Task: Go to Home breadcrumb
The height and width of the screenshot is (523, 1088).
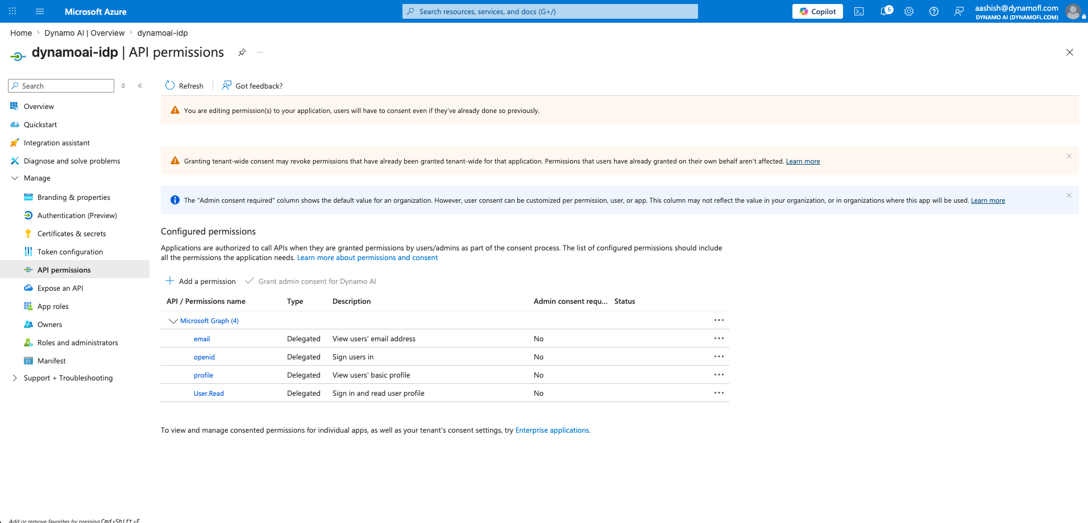Action: point(21,33)
